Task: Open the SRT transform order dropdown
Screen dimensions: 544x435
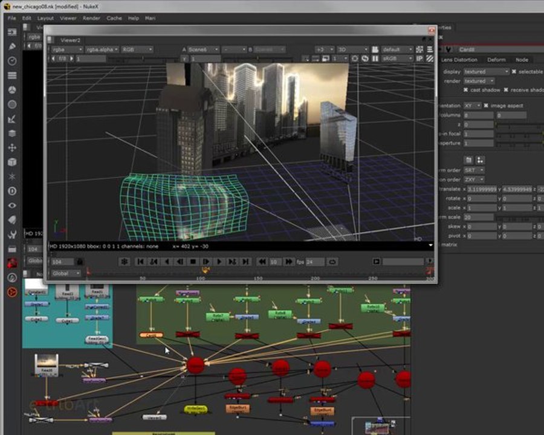Action: [474, 170]
